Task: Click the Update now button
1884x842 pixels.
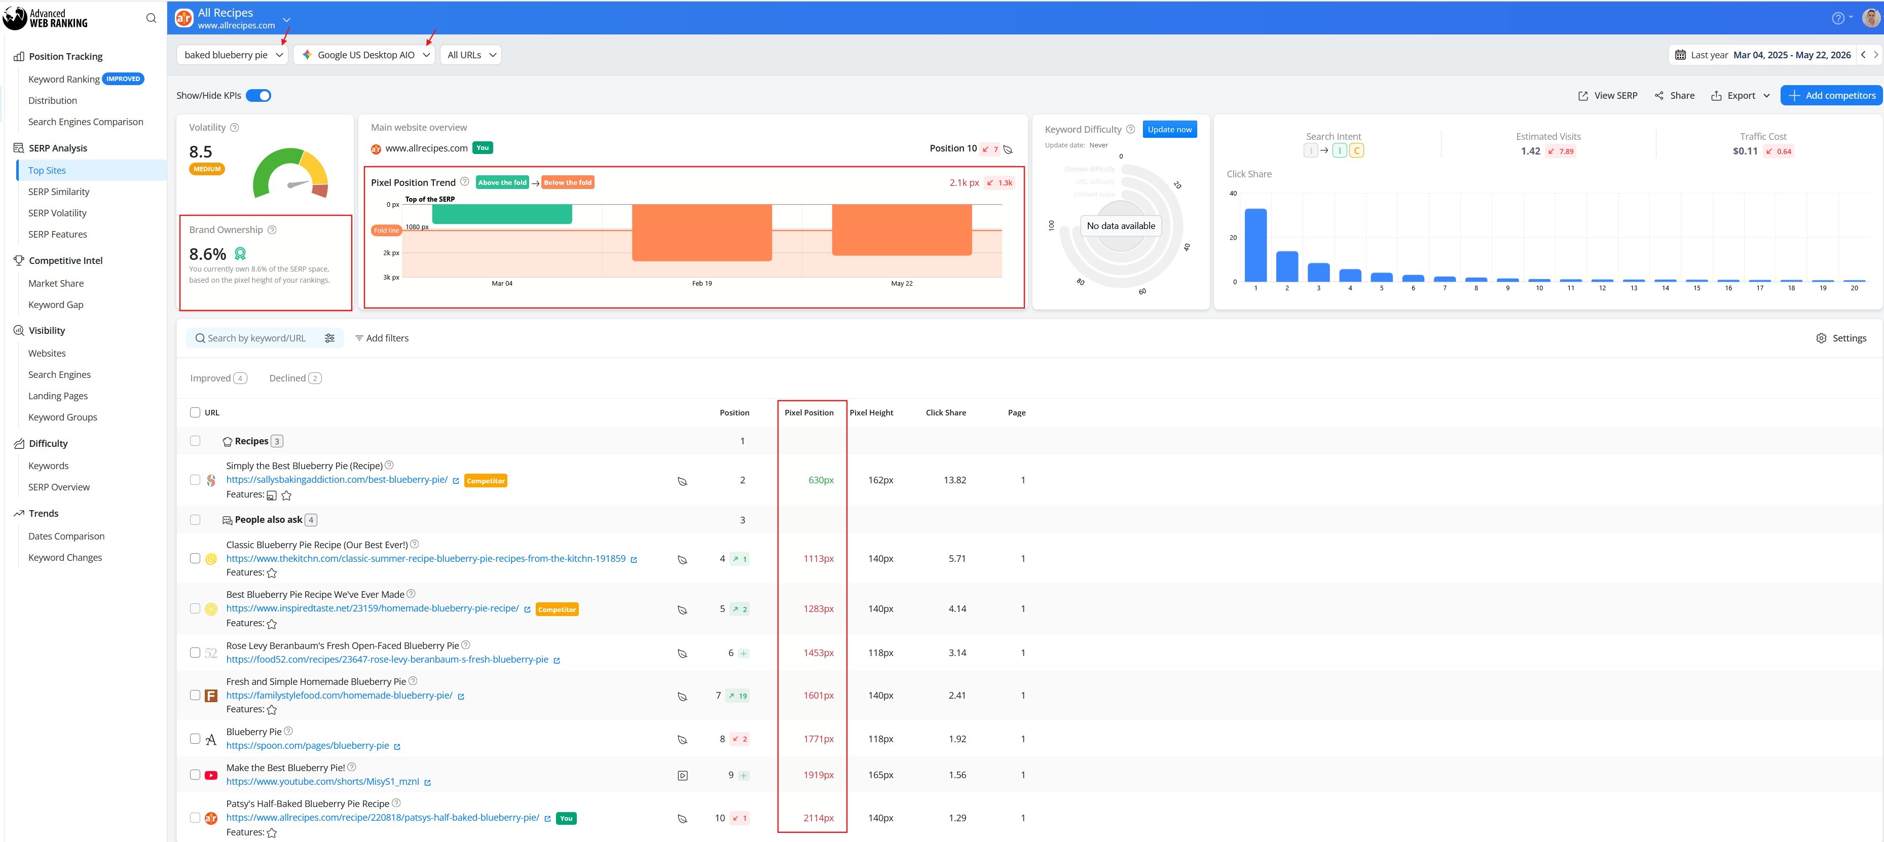Action: pyautogui.click(x=1169, y=129)
